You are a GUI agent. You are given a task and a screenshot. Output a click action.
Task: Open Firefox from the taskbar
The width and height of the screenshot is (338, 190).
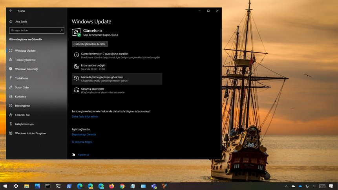pos(111,186)
